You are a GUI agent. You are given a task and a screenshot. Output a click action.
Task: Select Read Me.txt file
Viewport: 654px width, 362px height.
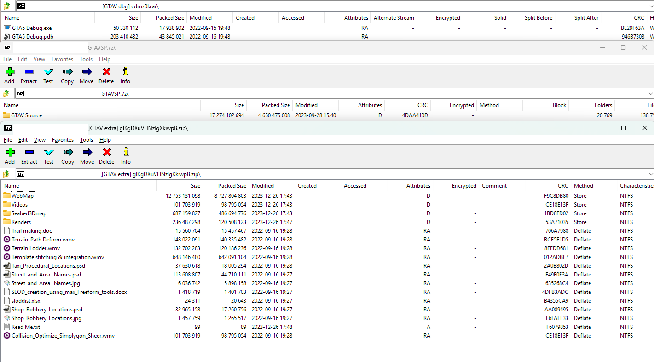pos(26,327)
